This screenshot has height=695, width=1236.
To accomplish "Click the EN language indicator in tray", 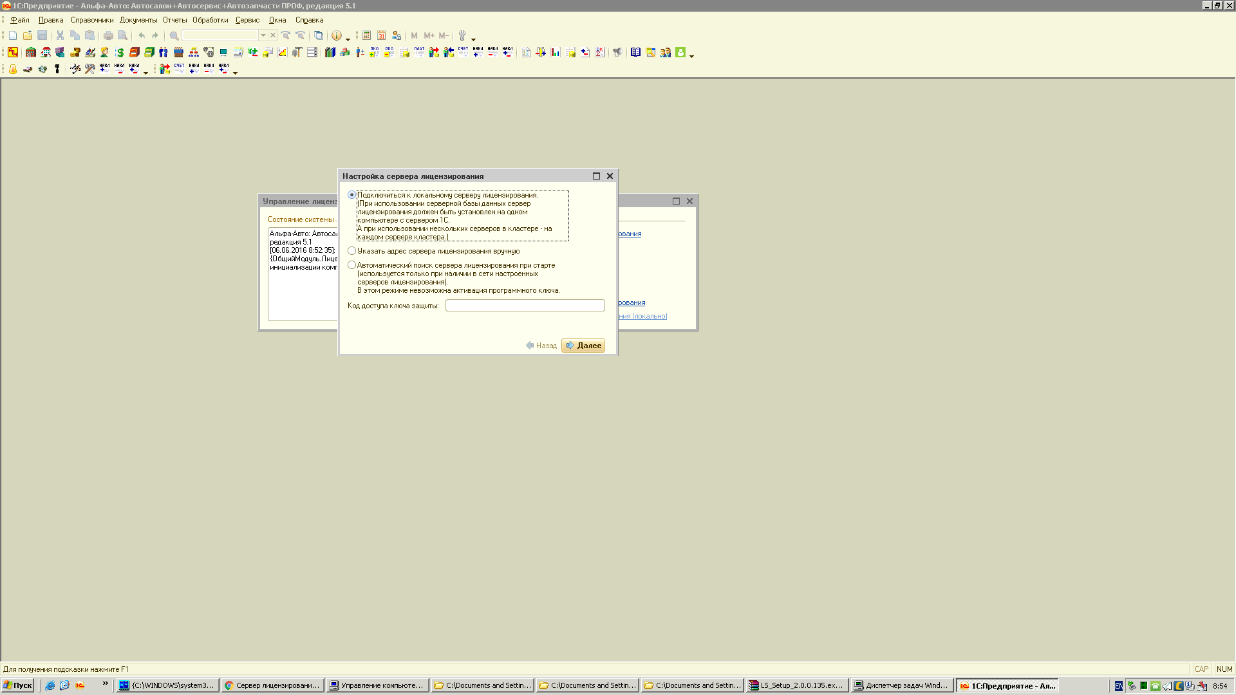I will click(1119, 686).
